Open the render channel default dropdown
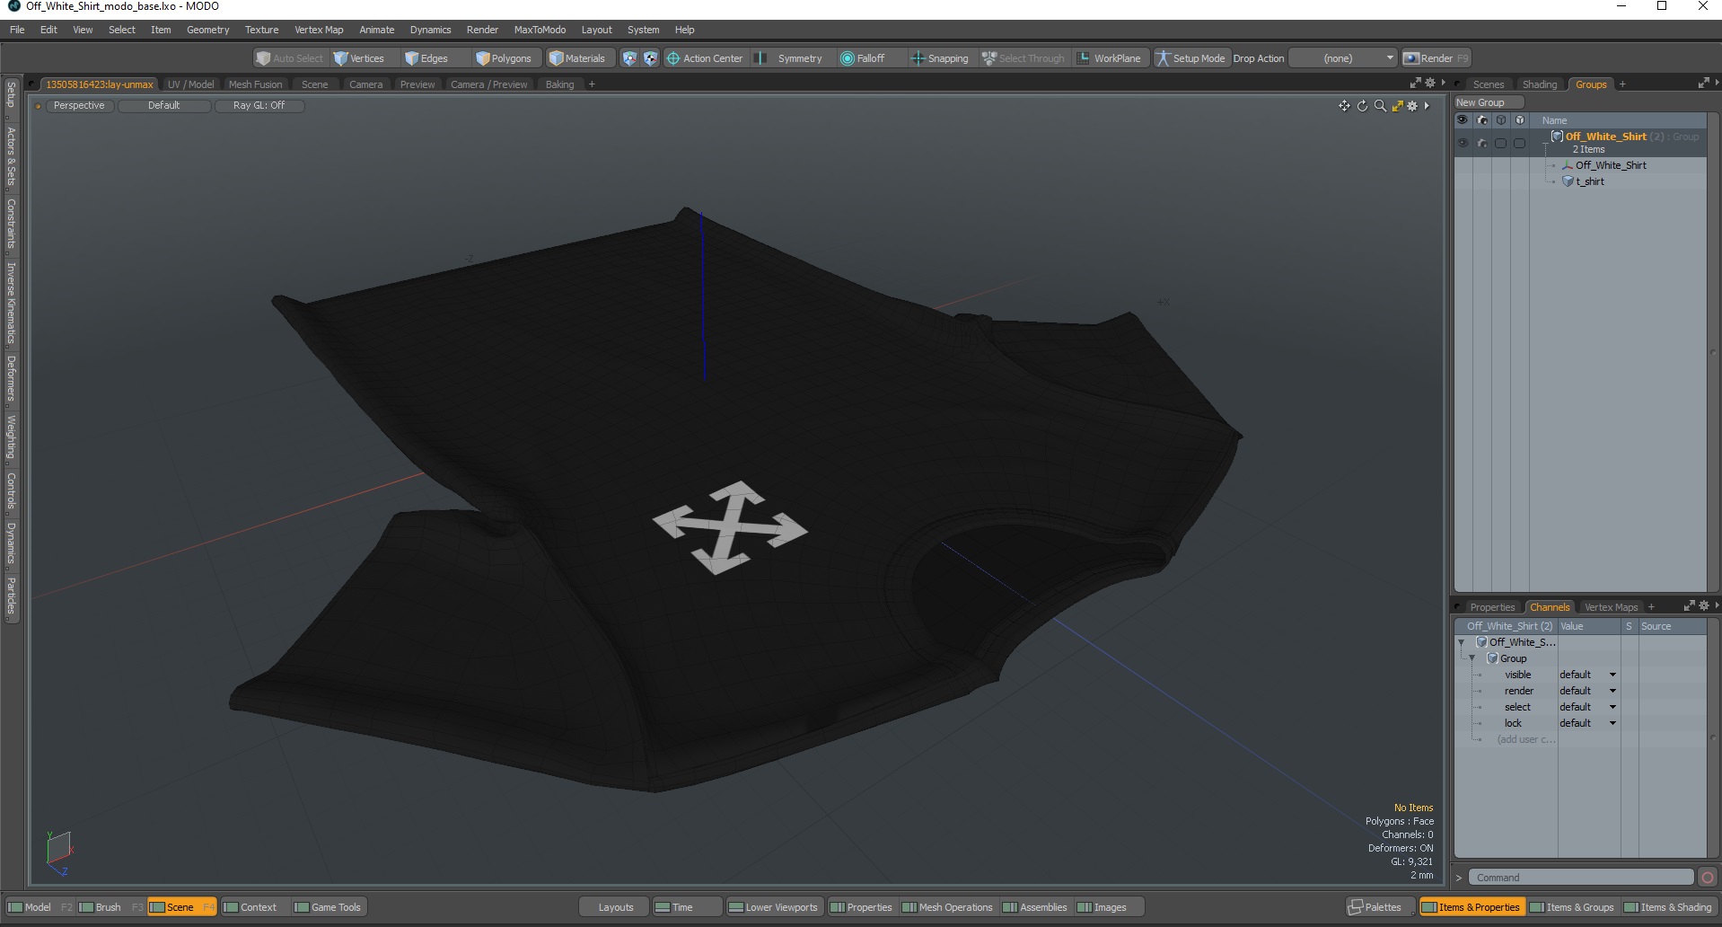Viewport: 1722px width, 927px height. (1587, 691)
